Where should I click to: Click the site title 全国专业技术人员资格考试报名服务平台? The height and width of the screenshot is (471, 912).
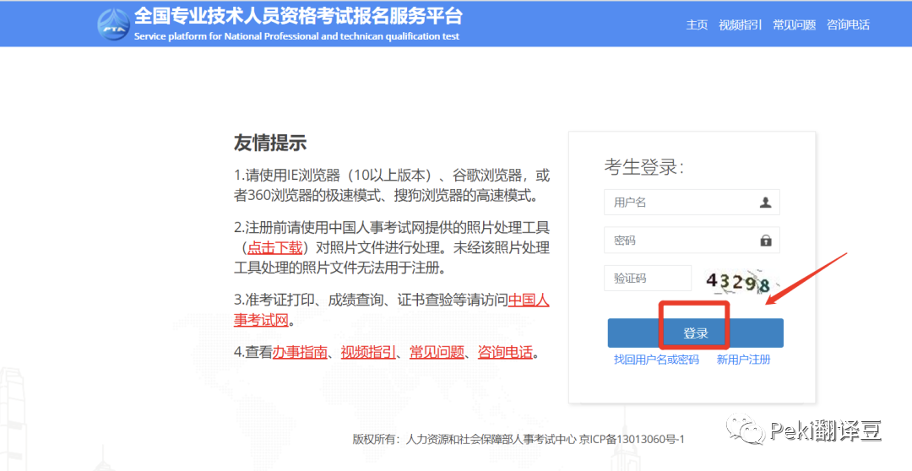pyautogui.click(x=298, y=16)
